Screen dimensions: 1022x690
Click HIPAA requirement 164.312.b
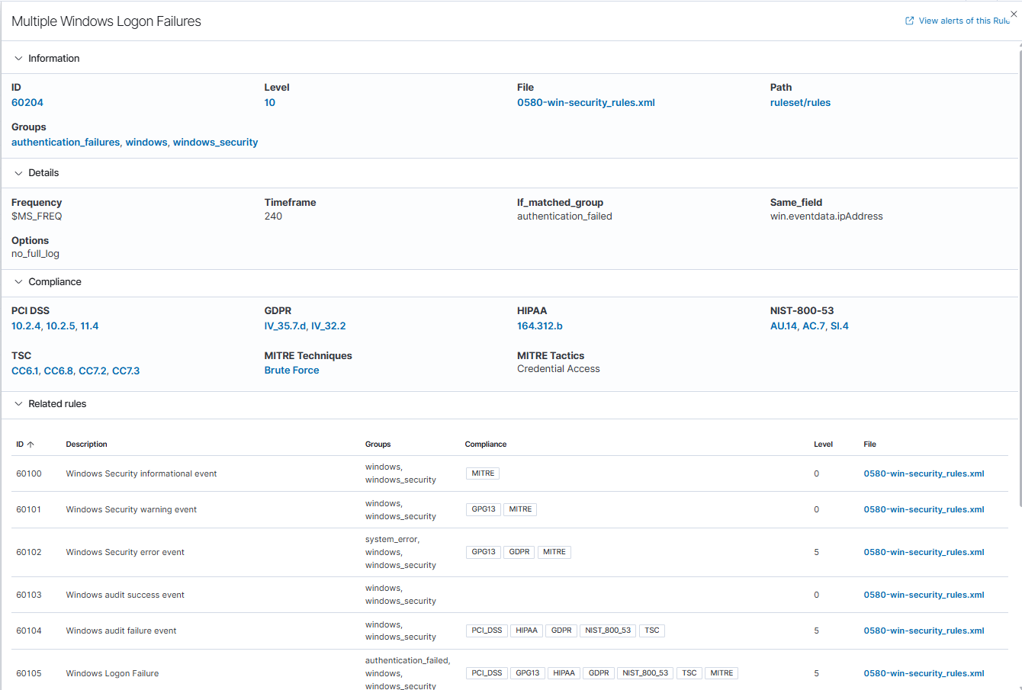tap(540, 326)
